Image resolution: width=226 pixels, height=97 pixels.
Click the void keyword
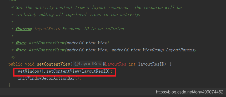30,64
